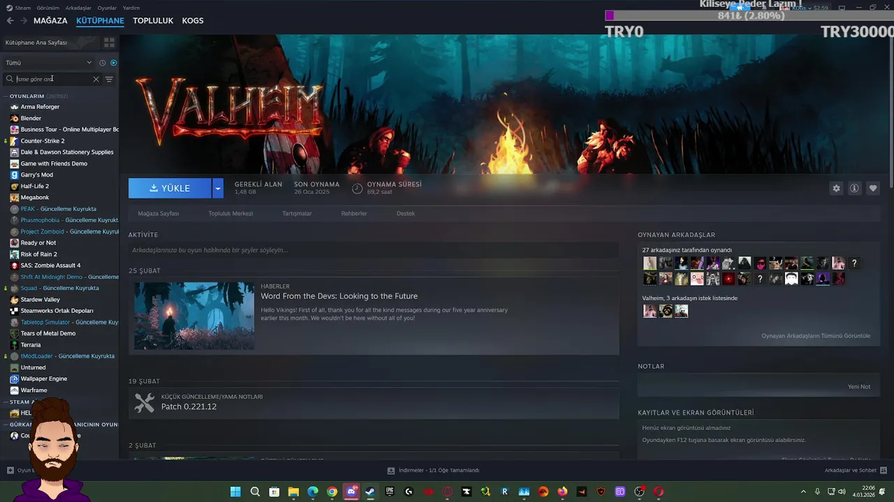Select Stardew Valley in the library
The image size is (894, 502).
click(41, 299)
